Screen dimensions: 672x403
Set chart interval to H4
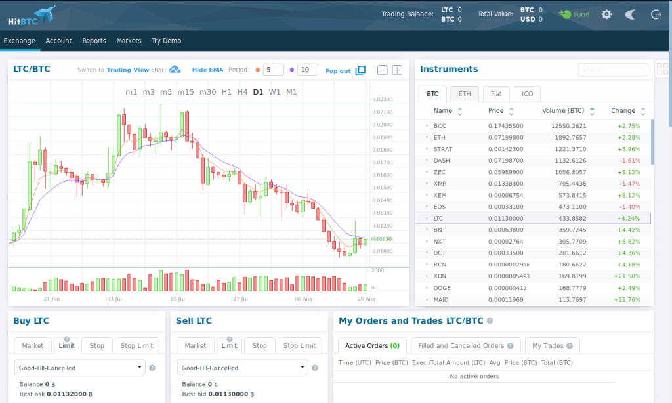242,92
